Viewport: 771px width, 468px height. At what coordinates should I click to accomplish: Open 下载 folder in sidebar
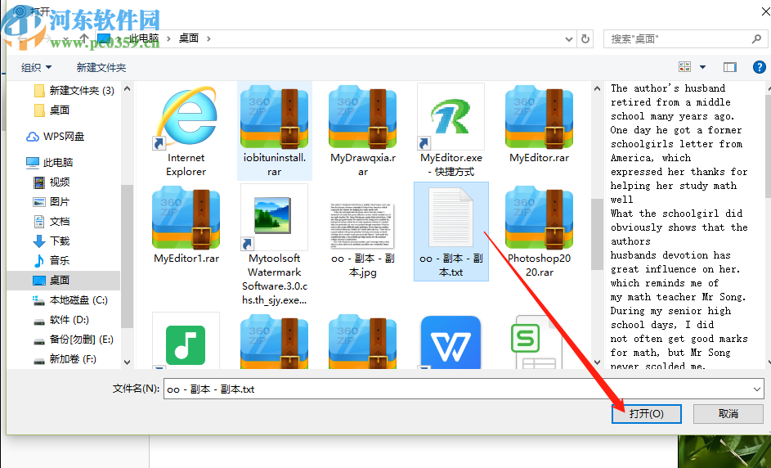52,241
